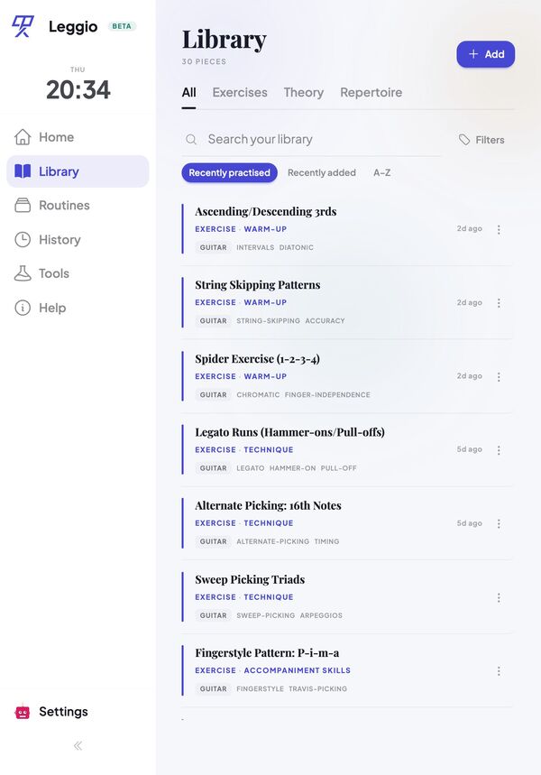
Task: Open Settings via the robot icon
Action: click(23, 712)
